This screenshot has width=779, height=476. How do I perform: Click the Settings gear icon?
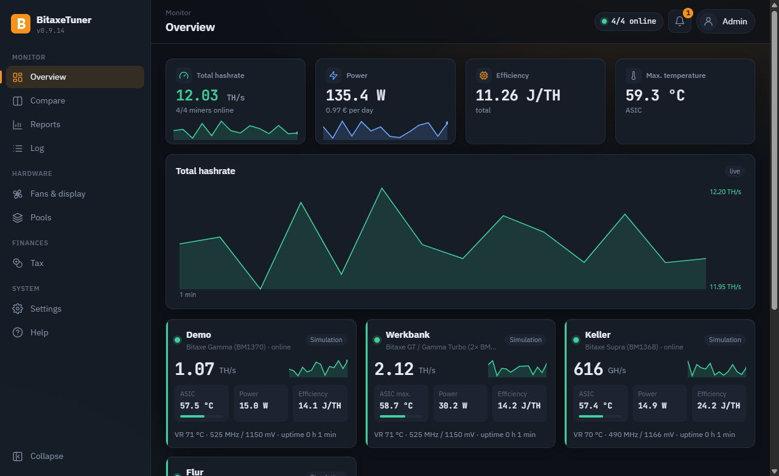18,309
